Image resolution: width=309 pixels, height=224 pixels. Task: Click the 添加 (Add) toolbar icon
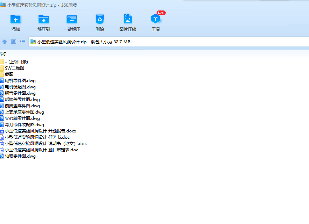(16, 19)
